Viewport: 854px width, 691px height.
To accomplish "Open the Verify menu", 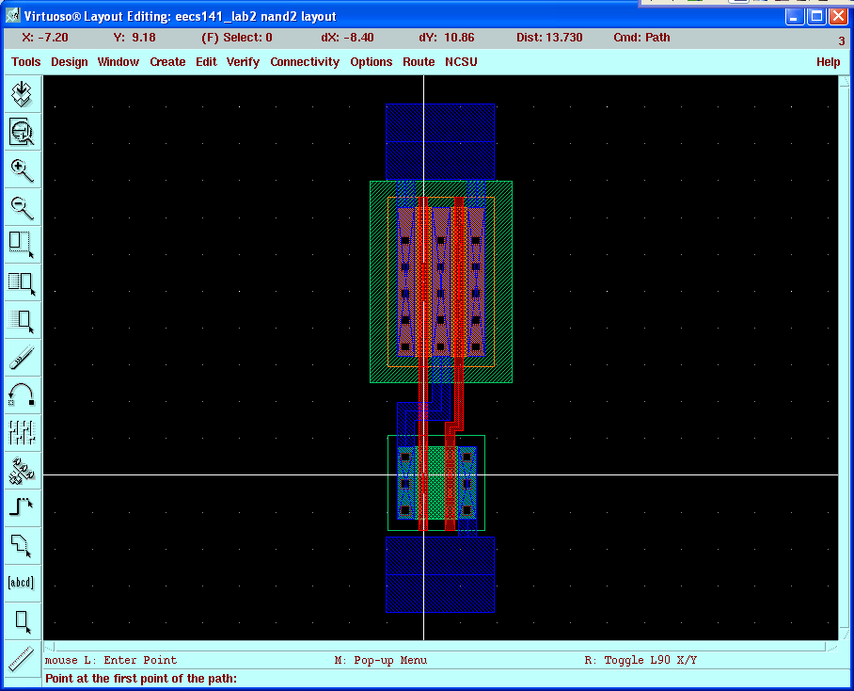I will pyautogui.click(x=243, y=62).
